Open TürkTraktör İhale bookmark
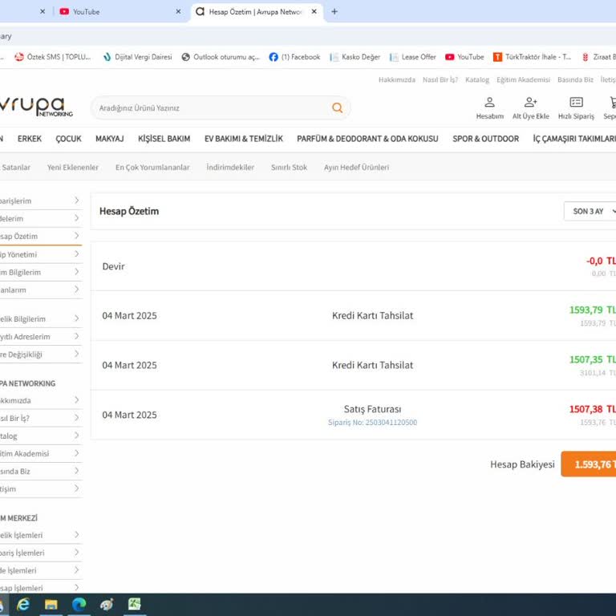616x616 pixels. pos(532,57)
